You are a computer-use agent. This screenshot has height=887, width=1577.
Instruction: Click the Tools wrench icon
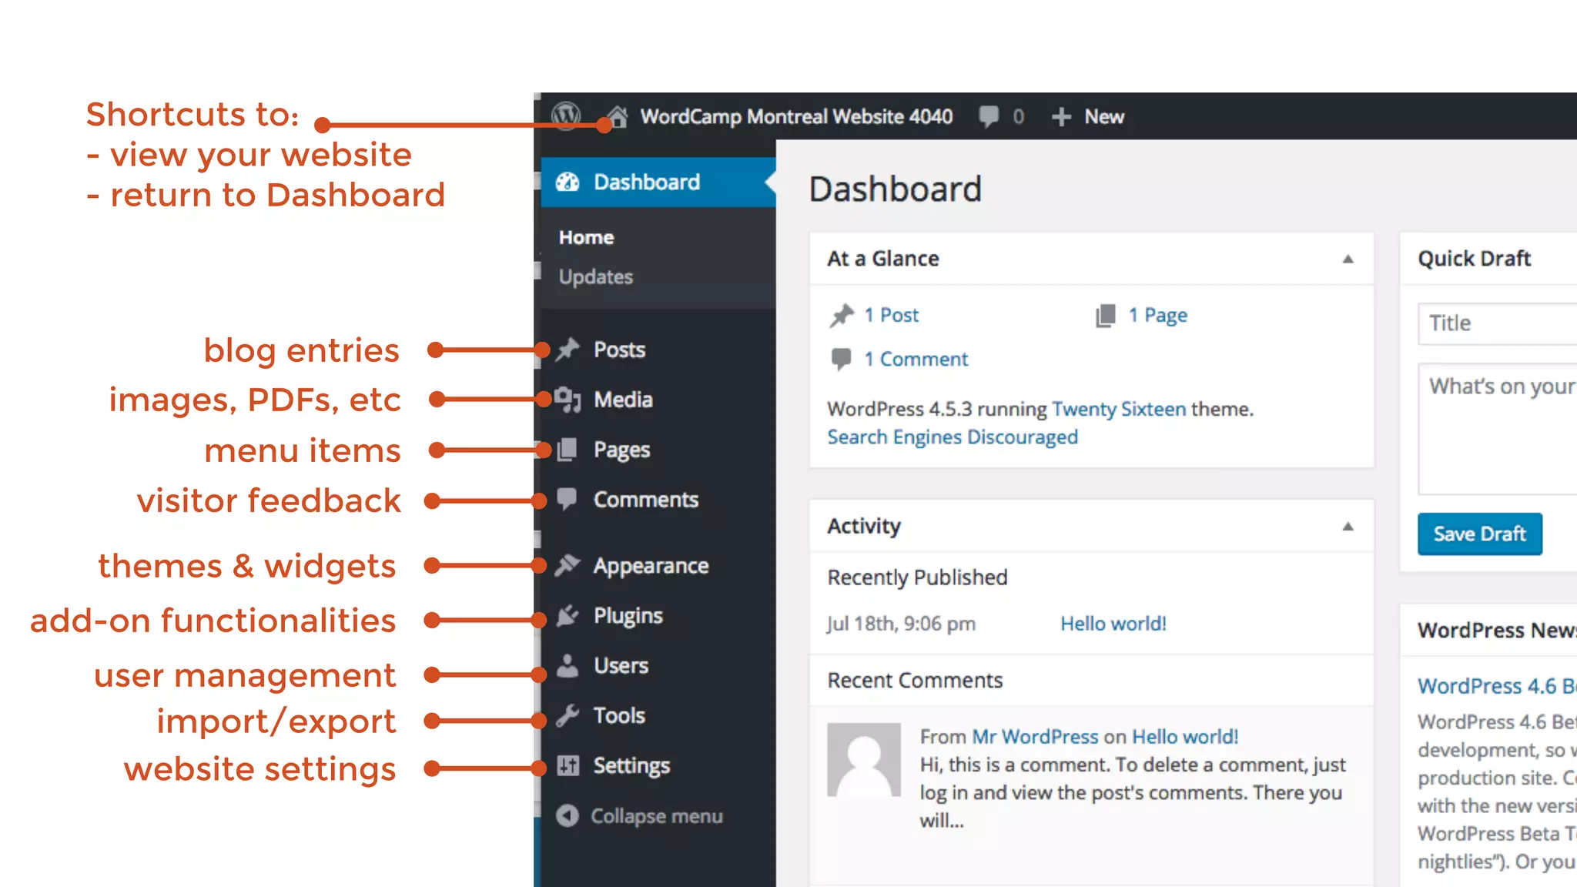pos(568,715)
